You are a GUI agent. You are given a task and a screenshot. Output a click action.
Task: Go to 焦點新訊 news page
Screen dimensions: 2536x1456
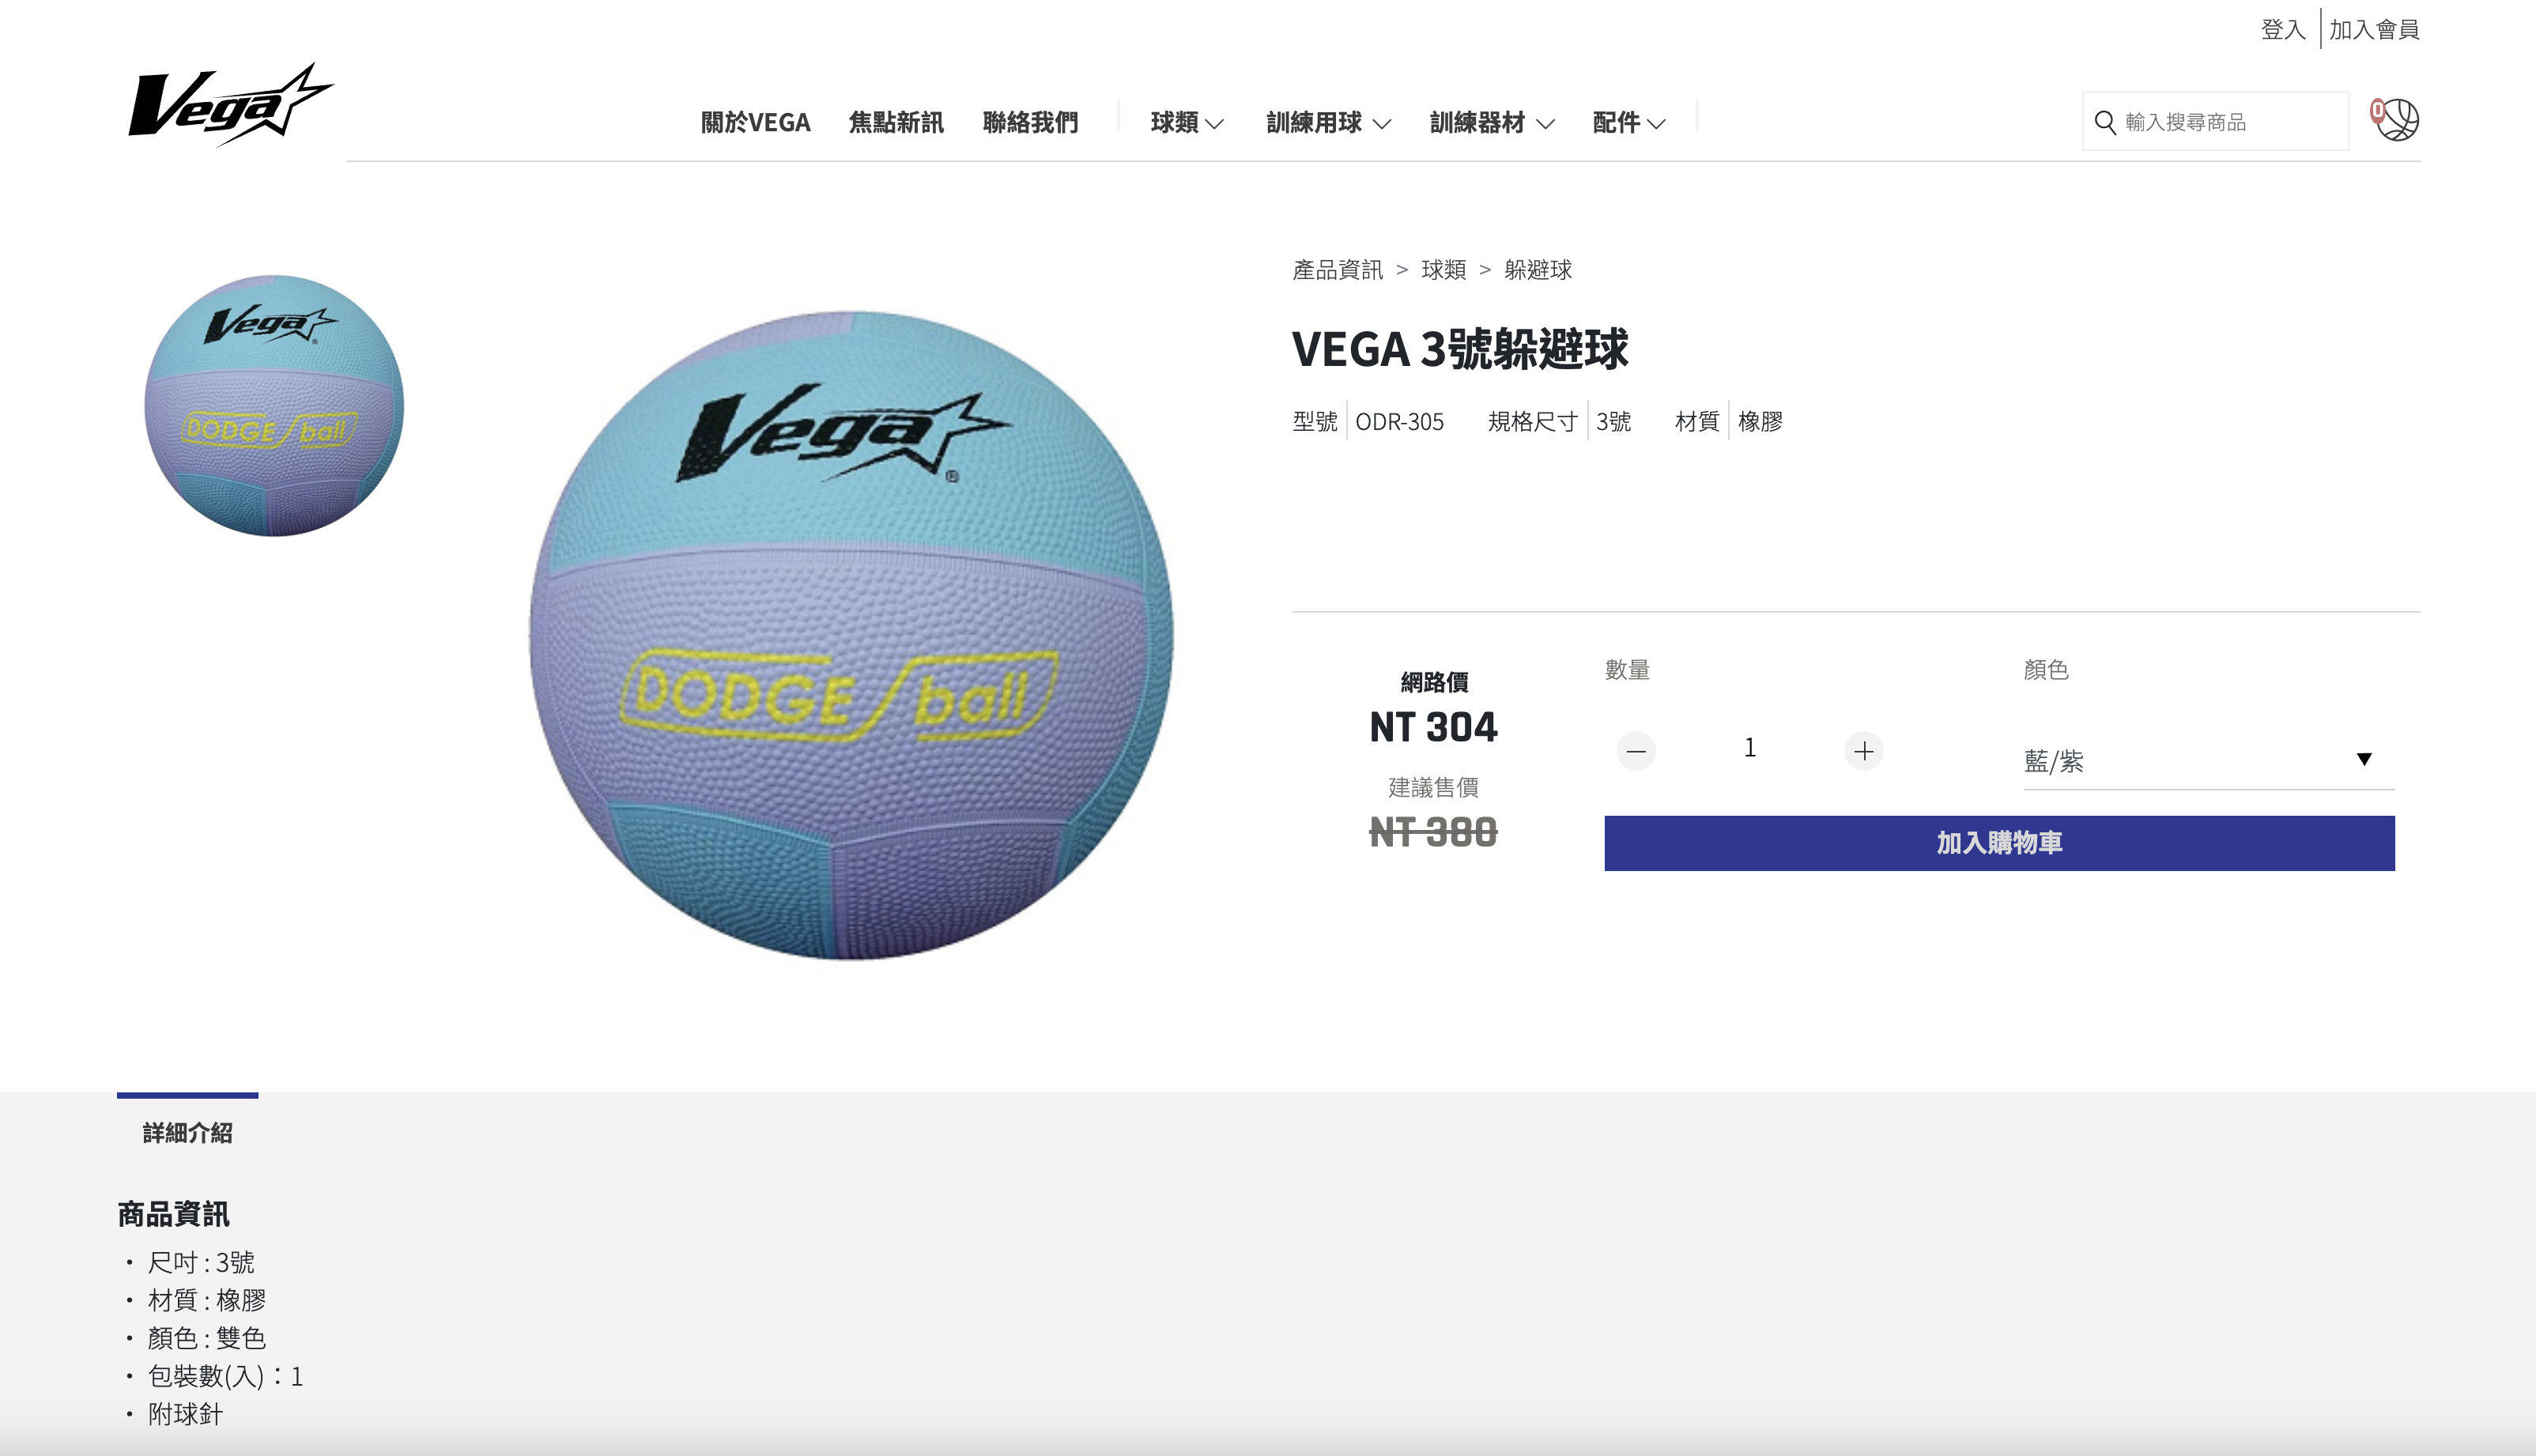click(896, 123)
